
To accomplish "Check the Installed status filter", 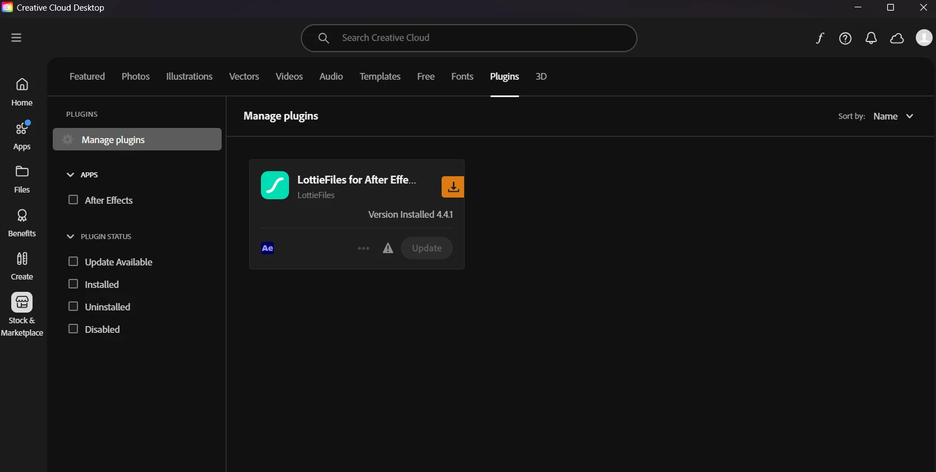I will coord(73,284).
